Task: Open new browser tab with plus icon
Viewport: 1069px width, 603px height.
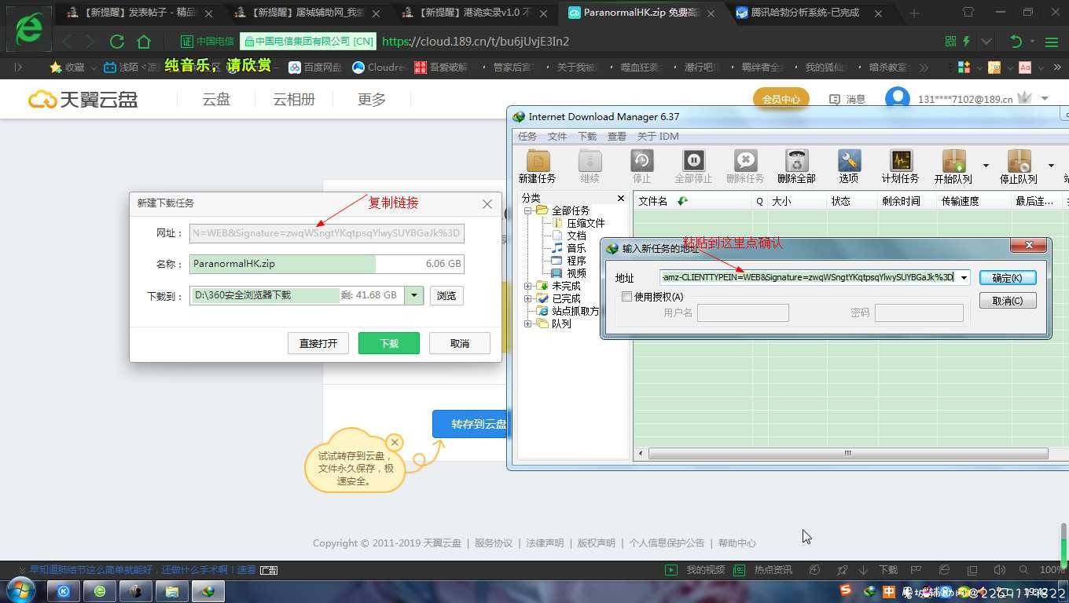Action: [913, 13]
